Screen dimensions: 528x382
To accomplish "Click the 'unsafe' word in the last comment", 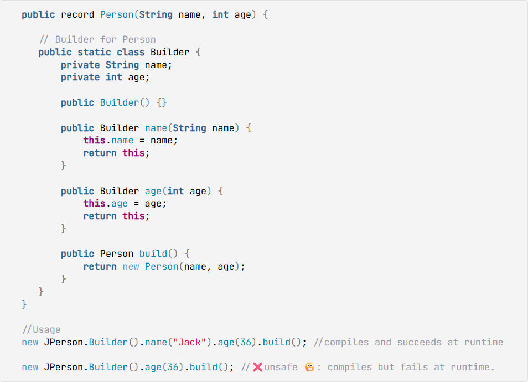I will coord(281,368).
